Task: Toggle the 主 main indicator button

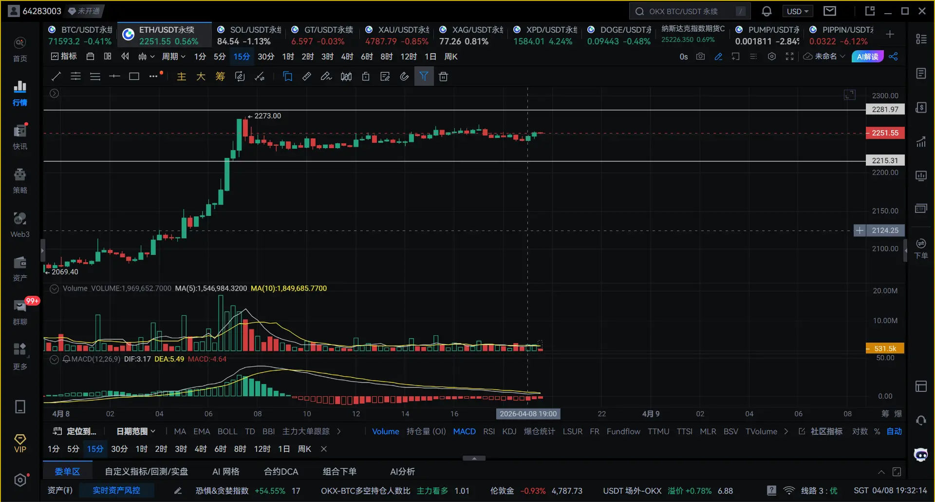Action: (x=181, y=77)
